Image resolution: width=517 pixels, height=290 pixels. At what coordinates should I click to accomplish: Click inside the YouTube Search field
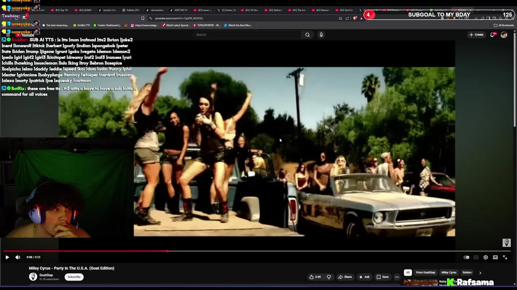(x=247, y=35)
